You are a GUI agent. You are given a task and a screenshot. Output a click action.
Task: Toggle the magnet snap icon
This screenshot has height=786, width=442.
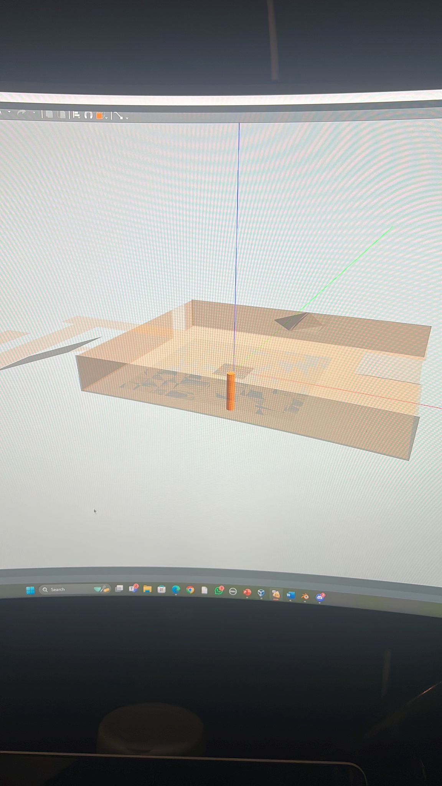click(x=89, y=115)
